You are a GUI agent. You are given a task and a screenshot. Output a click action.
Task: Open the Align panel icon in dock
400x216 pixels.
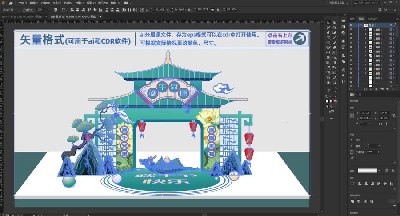click(x=344, y=56)
